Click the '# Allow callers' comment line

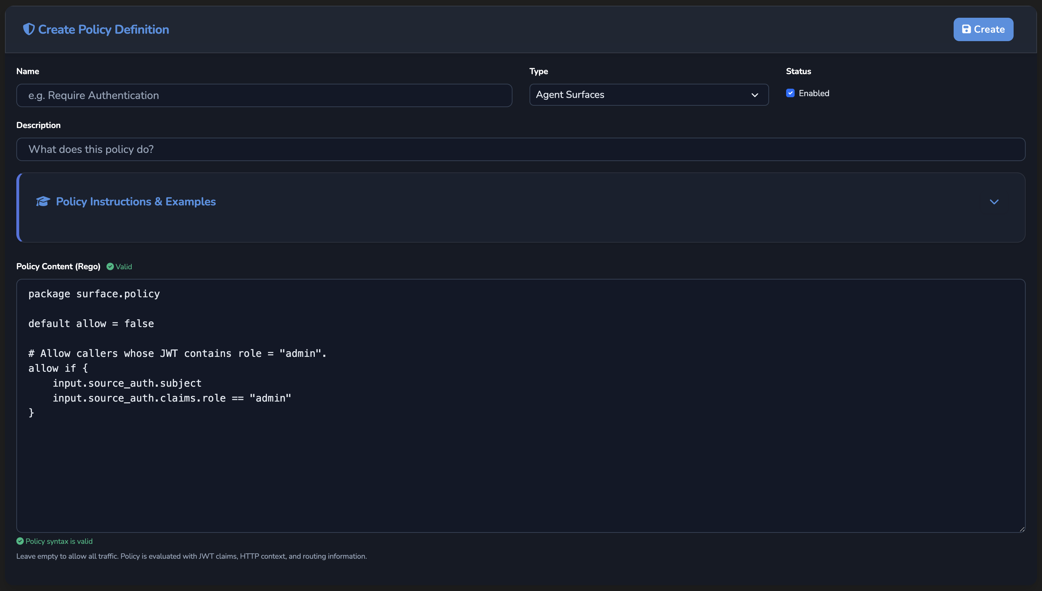(x=177, y=354)
